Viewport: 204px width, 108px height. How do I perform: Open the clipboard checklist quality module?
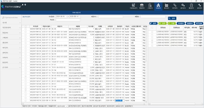pos(191,6)
